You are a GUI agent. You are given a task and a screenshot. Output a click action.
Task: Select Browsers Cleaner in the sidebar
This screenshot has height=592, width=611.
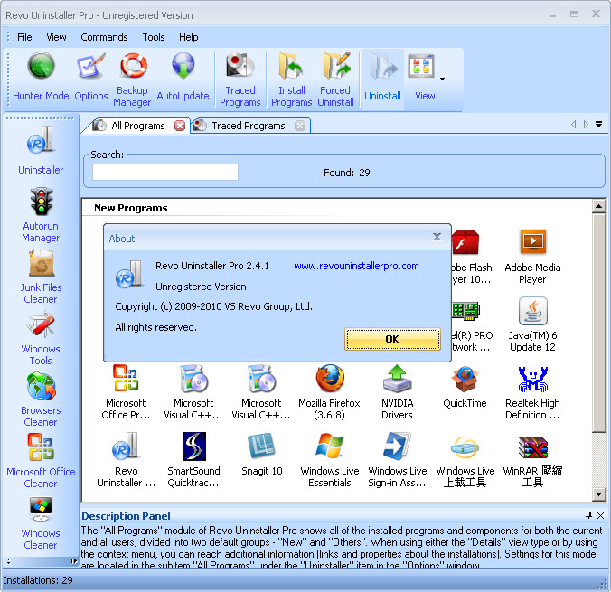pyautogui.click(x=41, y=399)
